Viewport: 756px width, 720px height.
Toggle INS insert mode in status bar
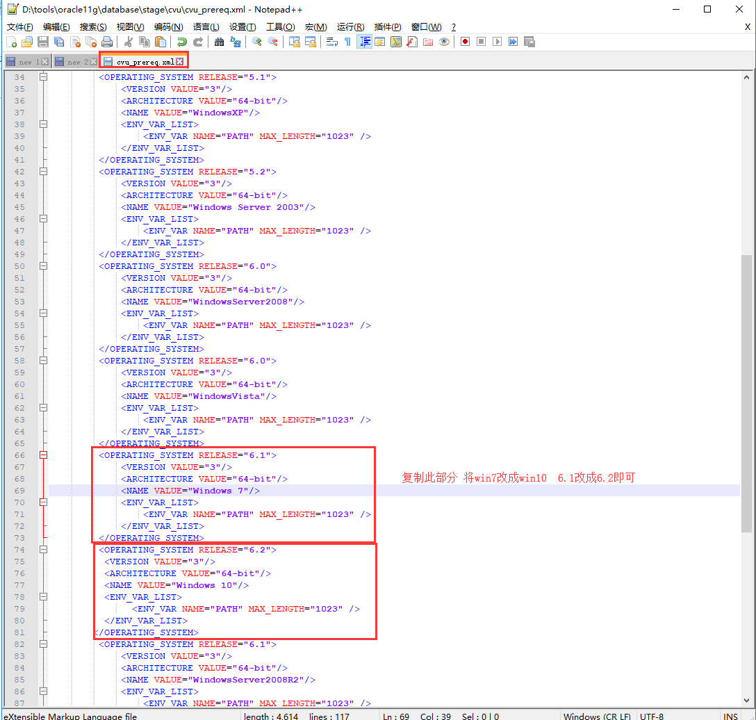[730, 716]
